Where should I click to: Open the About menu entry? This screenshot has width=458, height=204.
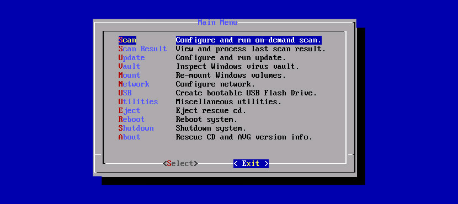129,137
